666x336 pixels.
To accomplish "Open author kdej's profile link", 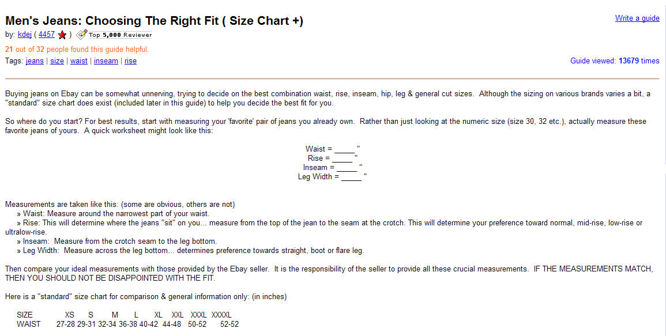I will pos(24,35).
